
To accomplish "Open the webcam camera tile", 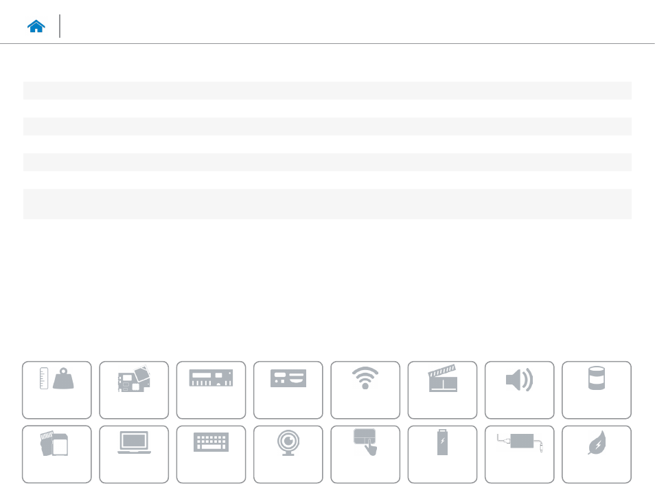I will (288, 454).
